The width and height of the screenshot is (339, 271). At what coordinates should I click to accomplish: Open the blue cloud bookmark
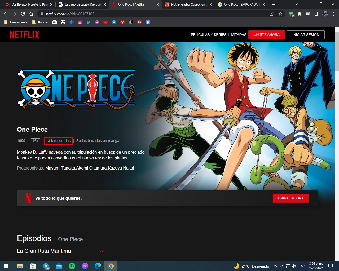click(x=148, y=22)
